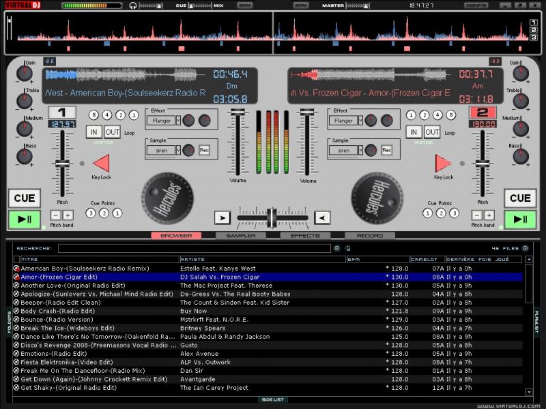The height and width of the screenshot is (409, 546).
Task: Open the left deck Flanger effect dropdown
Action: pos(177,121)
